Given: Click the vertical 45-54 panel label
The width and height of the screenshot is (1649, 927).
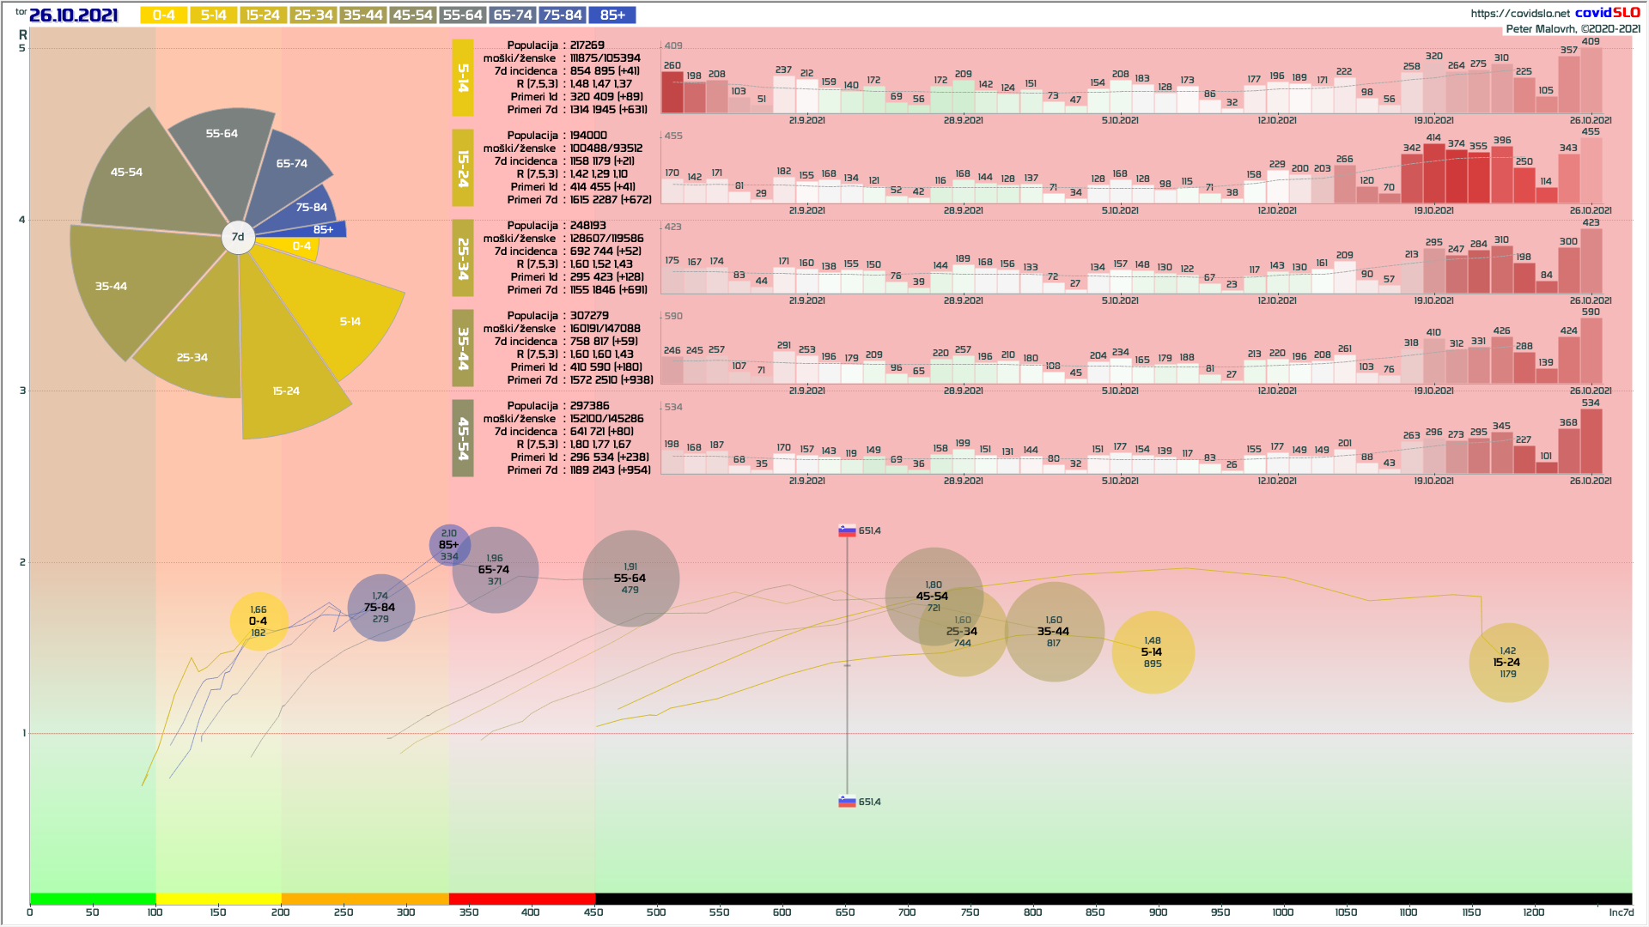Looking at the screenshot, I should 463,439.
